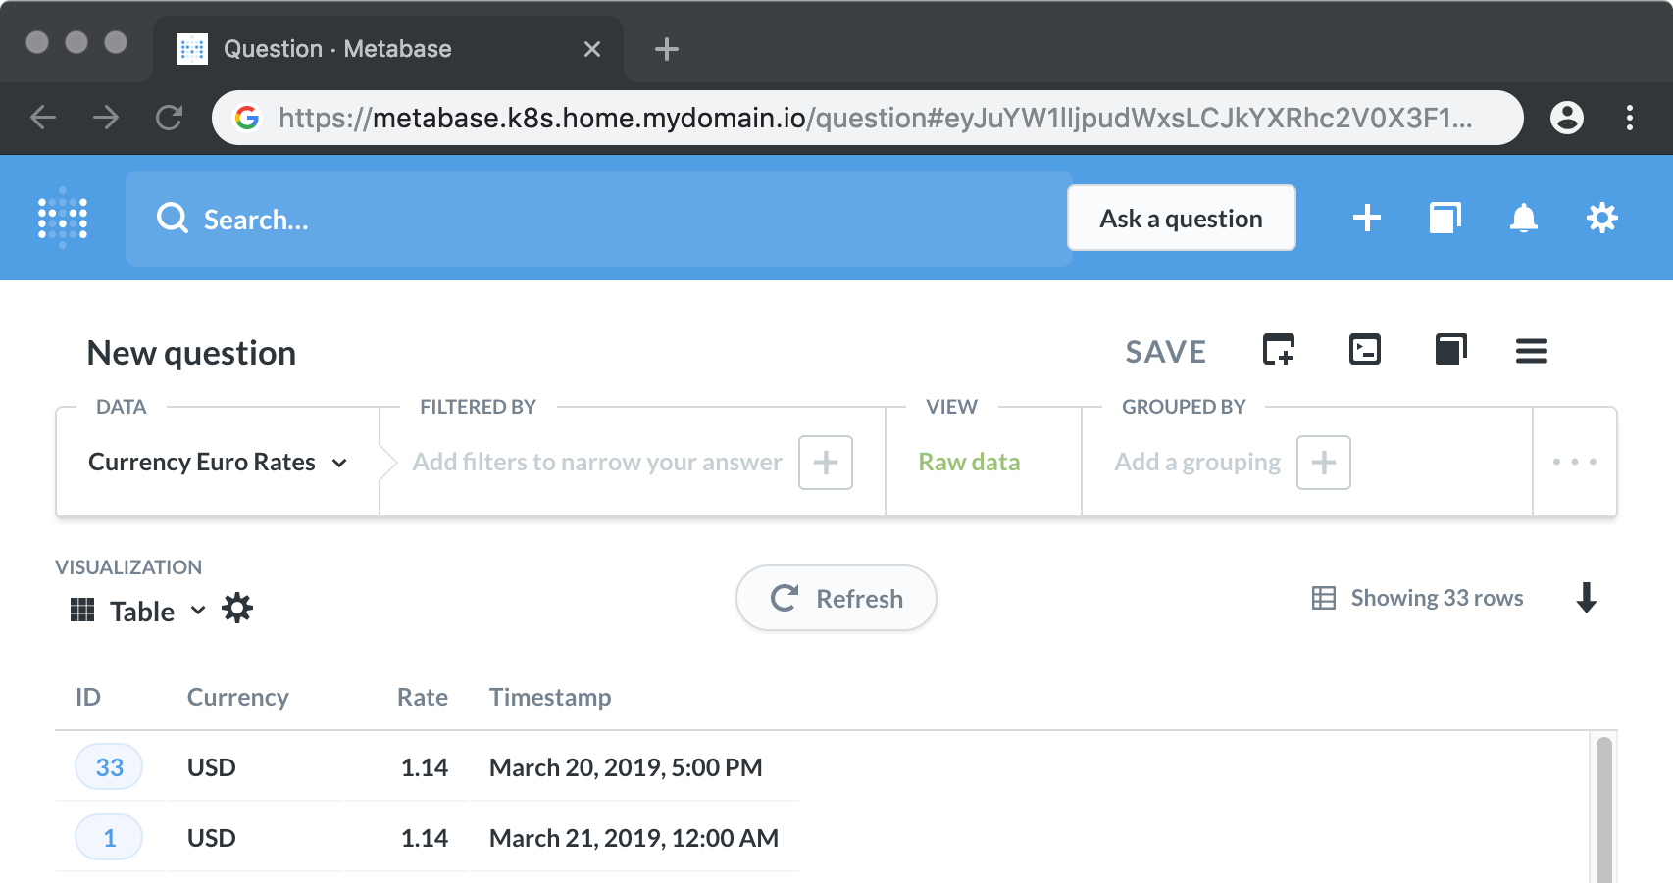1673x883 pixels.
Task: Sort by the Timestamp column header
Action: (550, 697)
